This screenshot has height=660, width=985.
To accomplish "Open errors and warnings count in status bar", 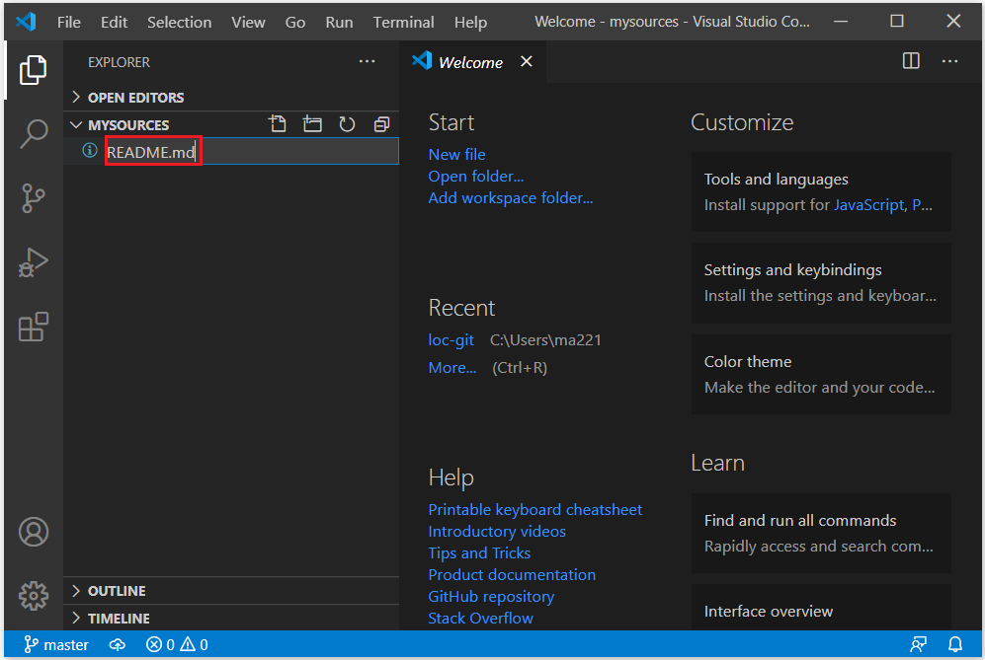I will [177, 644].
